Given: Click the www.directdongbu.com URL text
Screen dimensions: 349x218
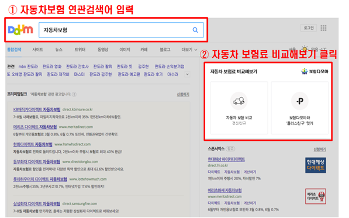Looking at the screenshot, I should [x=80, y=162].
